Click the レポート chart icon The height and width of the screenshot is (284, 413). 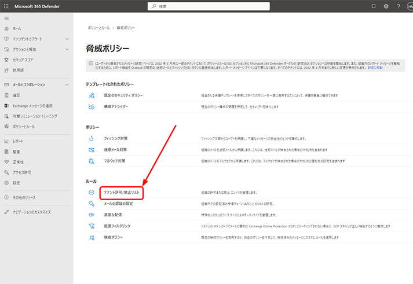[6, 141]
